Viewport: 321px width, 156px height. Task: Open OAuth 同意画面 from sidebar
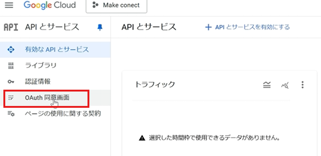point(47,98)
